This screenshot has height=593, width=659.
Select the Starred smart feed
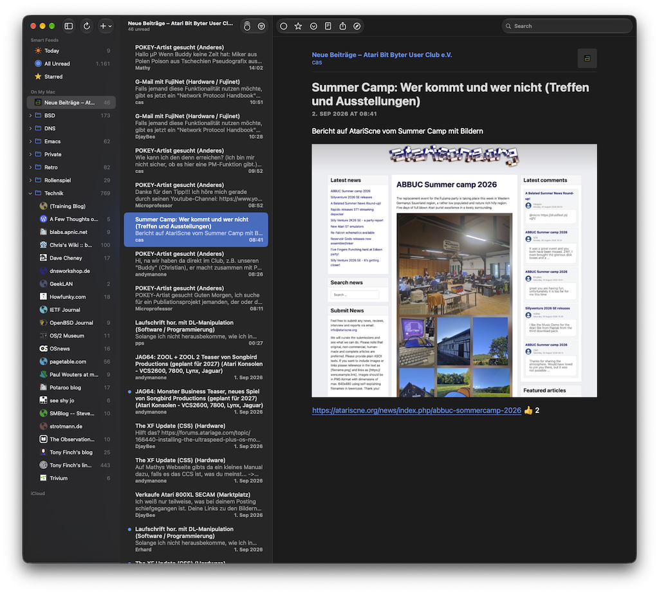tap(71, 77)
